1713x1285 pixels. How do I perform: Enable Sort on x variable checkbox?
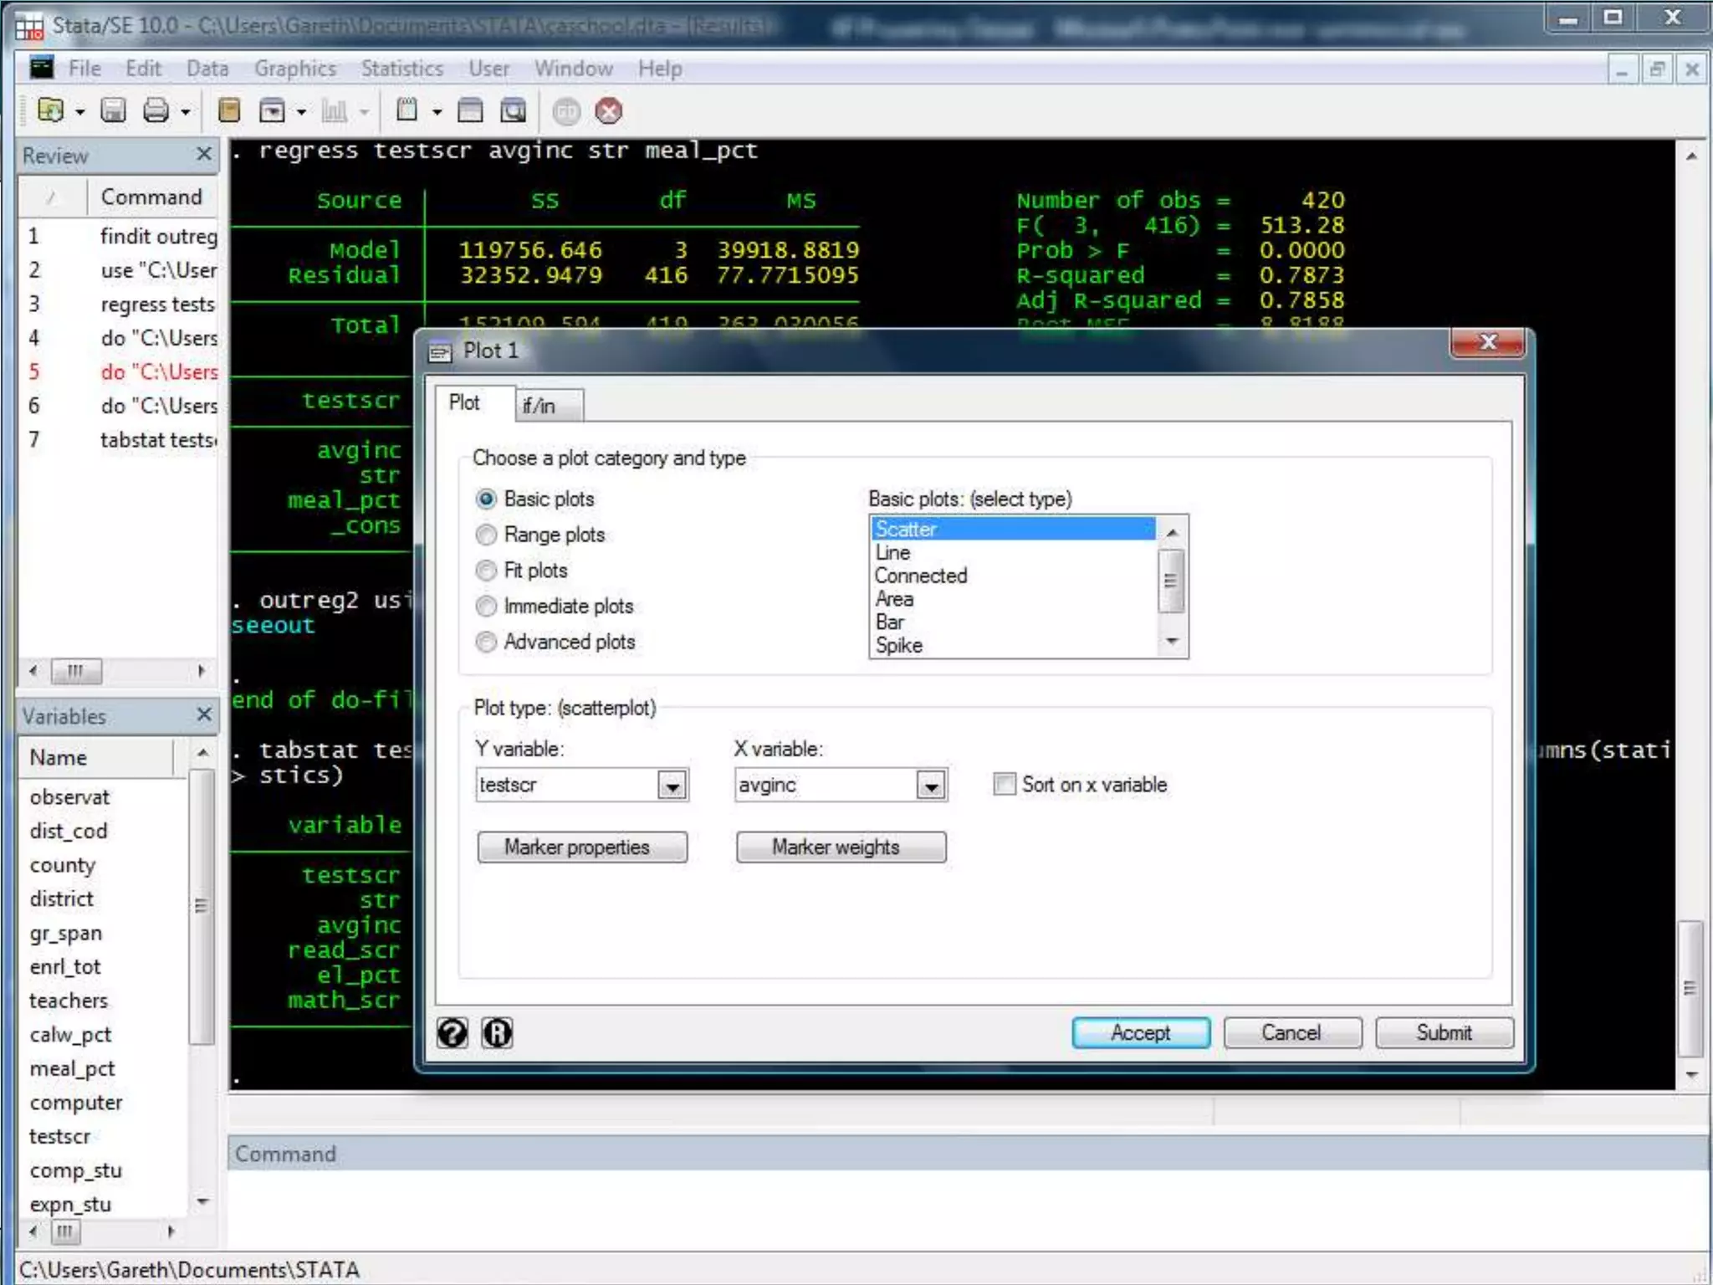click(x=1005, y=785)
